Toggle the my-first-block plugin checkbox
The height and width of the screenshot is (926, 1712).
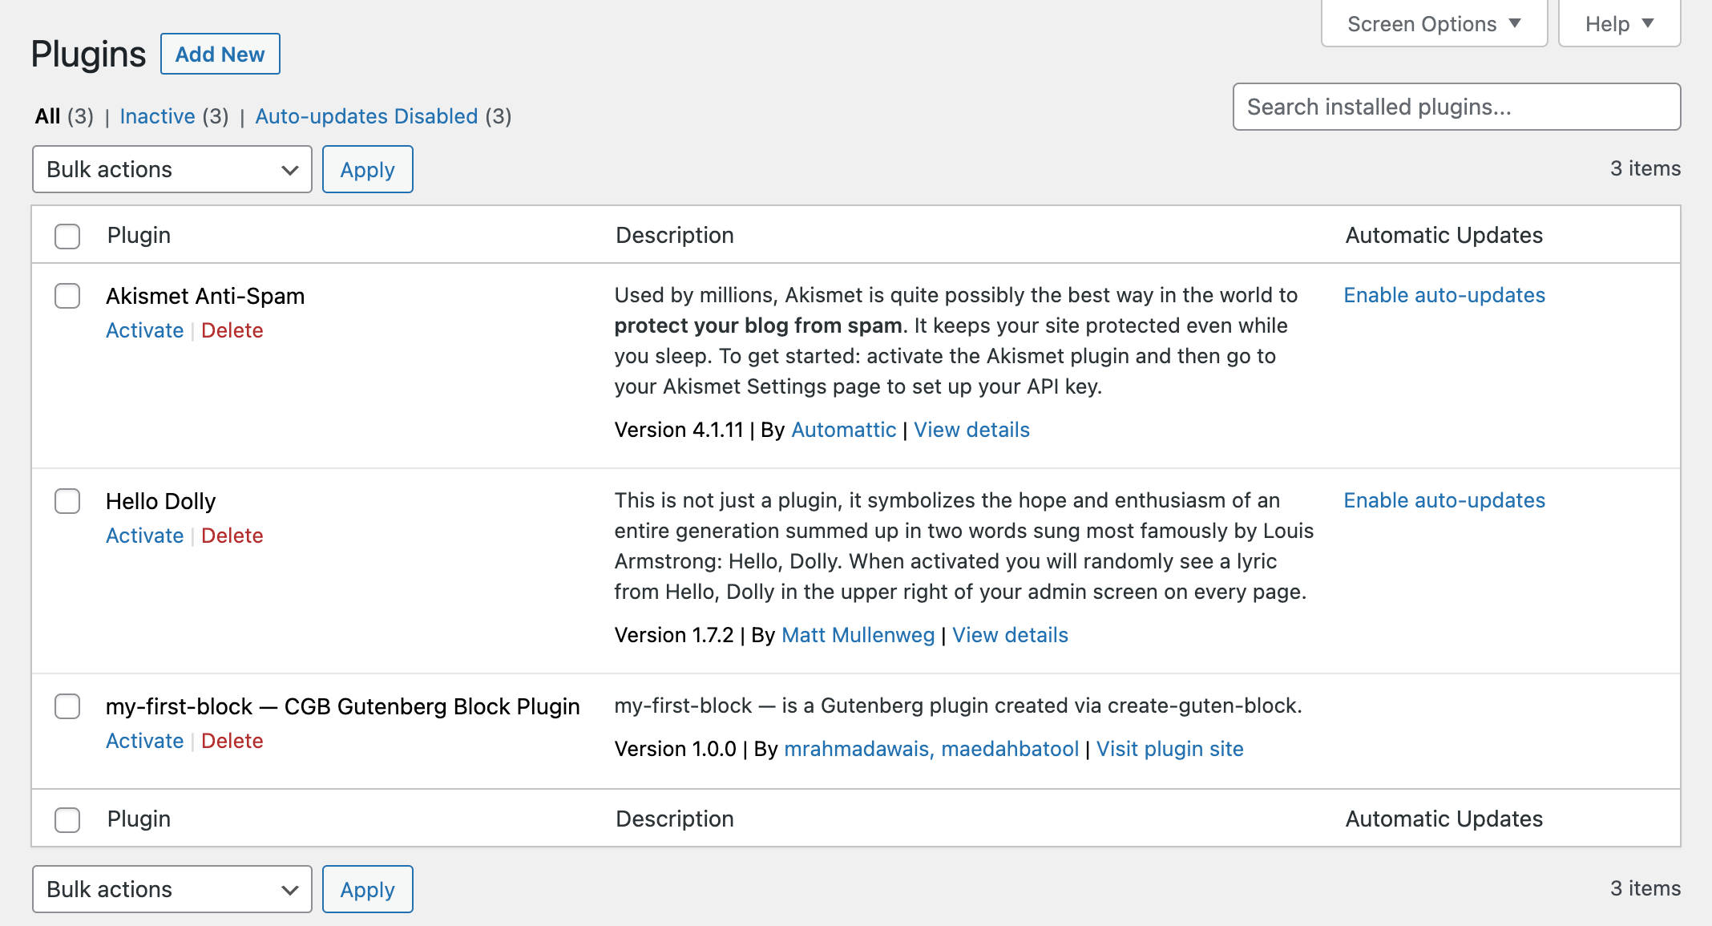pos(67,705)
